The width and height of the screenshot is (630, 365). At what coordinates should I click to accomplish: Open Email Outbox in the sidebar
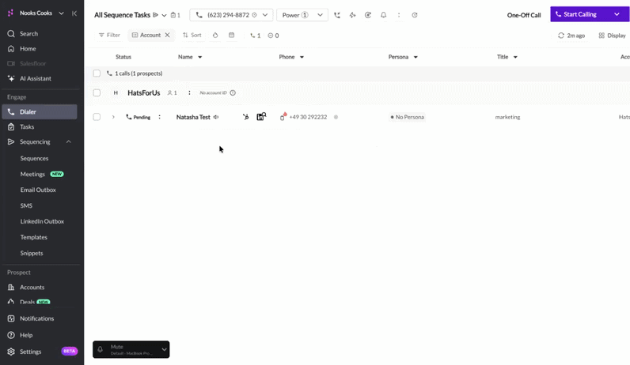pyautogui.click(x=38, y=190)
